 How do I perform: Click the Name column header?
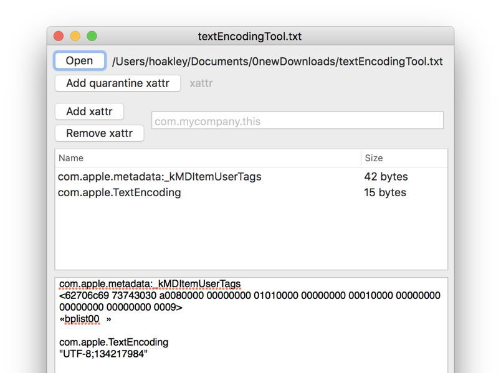pyautogui.click(x=69, y=158)
